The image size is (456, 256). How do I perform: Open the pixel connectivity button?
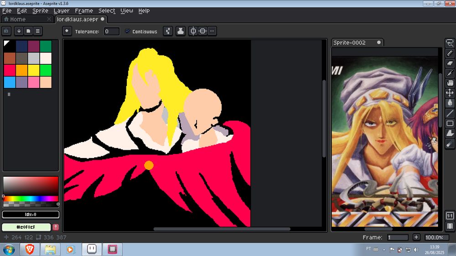pos(168,31)
